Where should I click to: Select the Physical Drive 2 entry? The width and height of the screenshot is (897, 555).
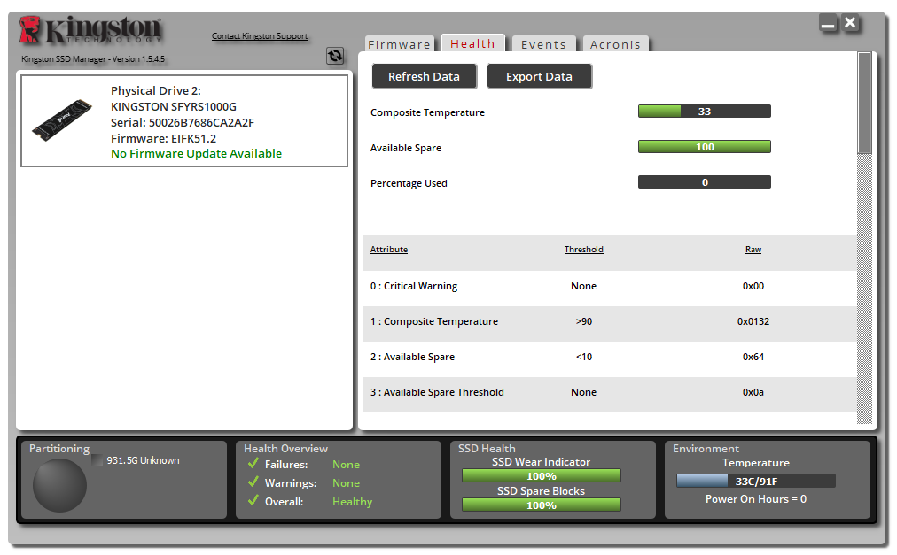pyautogui.click(x=184, y=120)
